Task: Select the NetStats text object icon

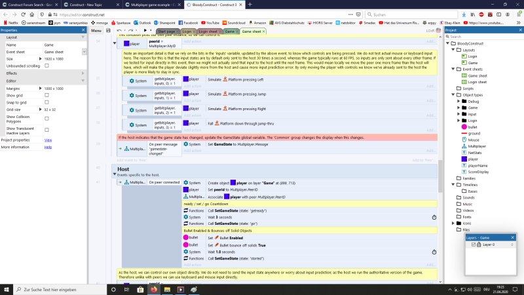Action: [464, 153]
